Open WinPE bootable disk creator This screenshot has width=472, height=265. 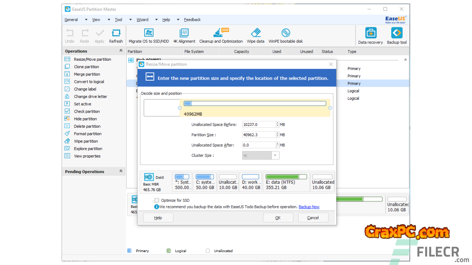[x=285, y=33]
